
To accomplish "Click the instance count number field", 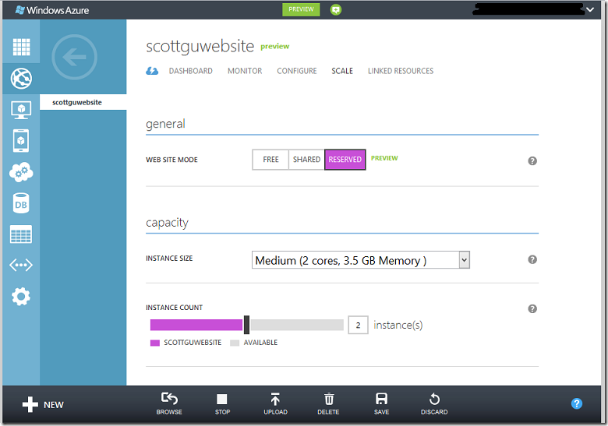I will click(x=358, y=325).
